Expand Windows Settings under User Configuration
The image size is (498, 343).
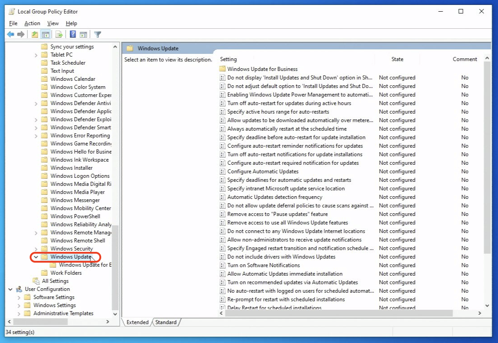point(19,306)
